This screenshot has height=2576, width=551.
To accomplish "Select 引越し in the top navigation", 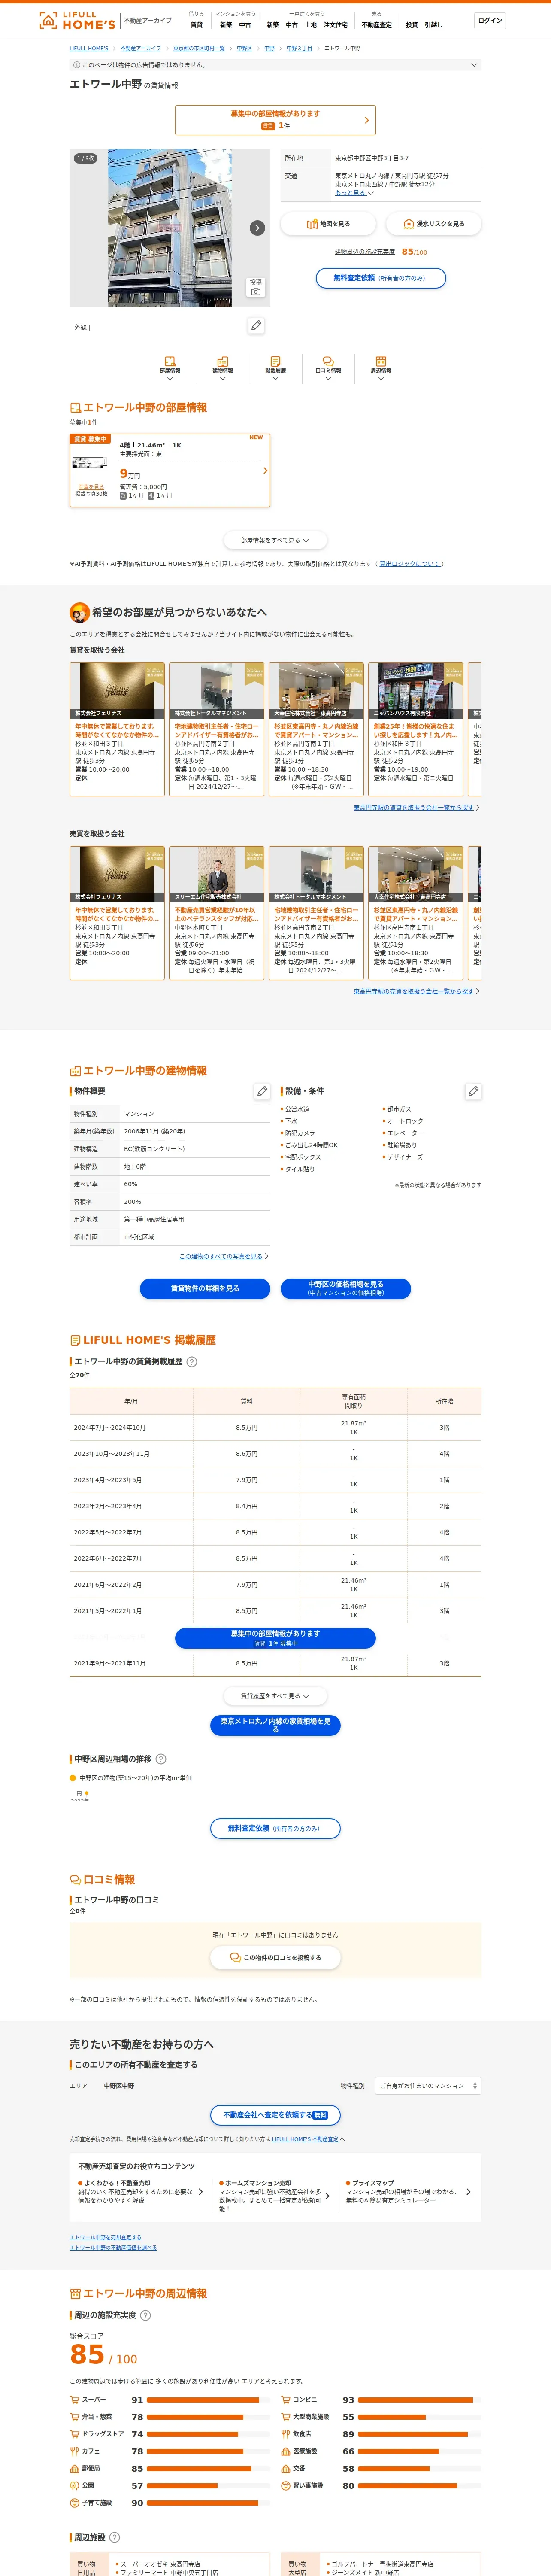I will 433,25.
